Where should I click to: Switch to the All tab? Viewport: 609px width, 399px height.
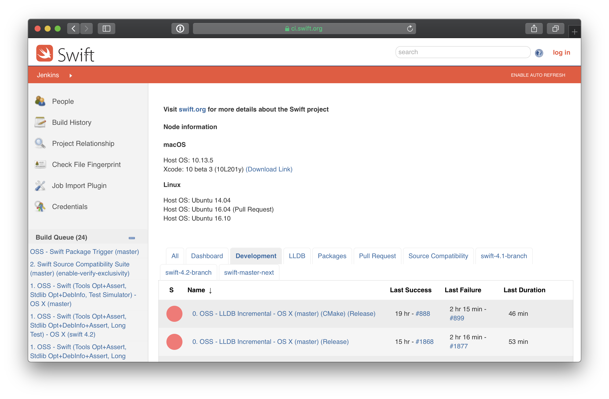pyautogui.click(x=175, y=256)
